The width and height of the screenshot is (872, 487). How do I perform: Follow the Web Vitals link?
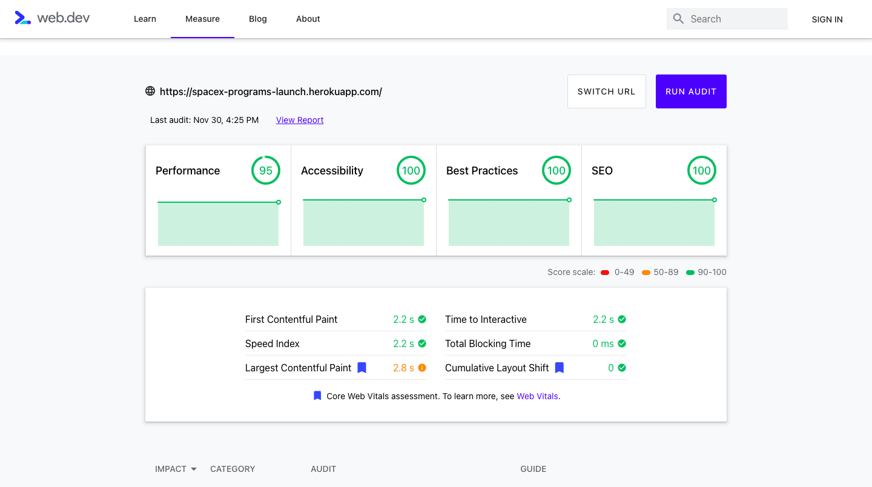click(x=538, y=396)
